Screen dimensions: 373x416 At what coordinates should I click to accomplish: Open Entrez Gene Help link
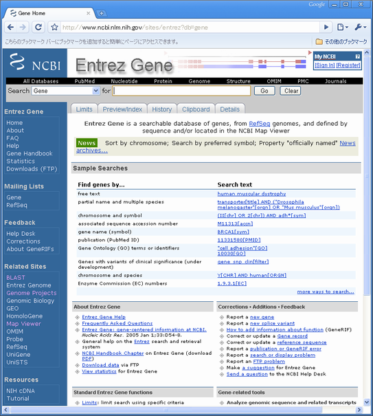point(104,317)
